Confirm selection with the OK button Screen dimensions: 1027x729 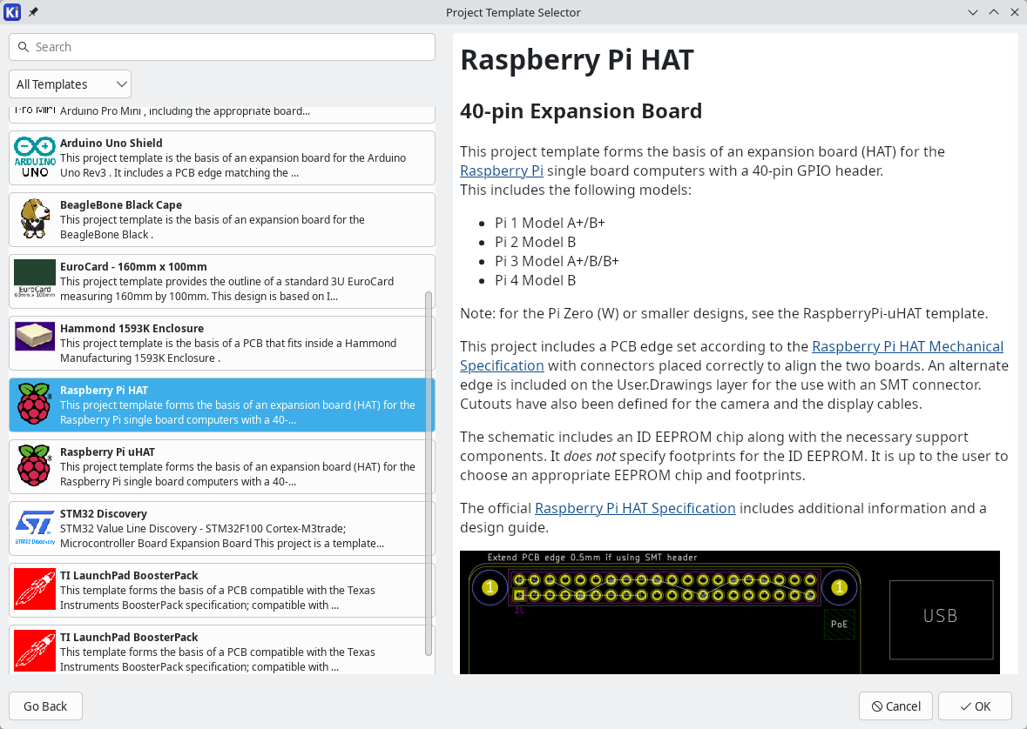975,706
